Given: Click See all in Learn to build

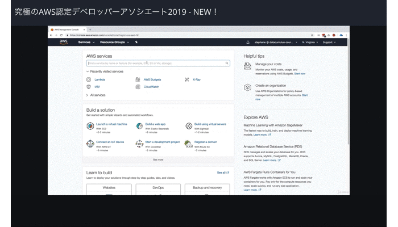Looking at the screenshot, I should [223, 173].
